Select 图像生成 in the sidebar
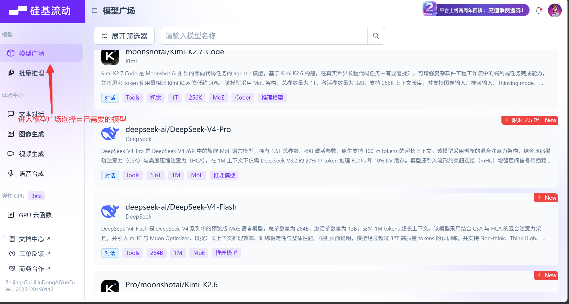The image size is (569, 304). 41,134
